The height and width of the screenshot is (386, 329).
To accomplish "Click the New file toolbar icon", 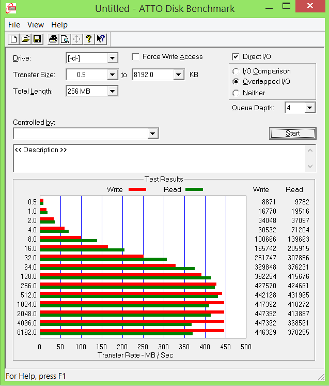I will pos(14,39).
